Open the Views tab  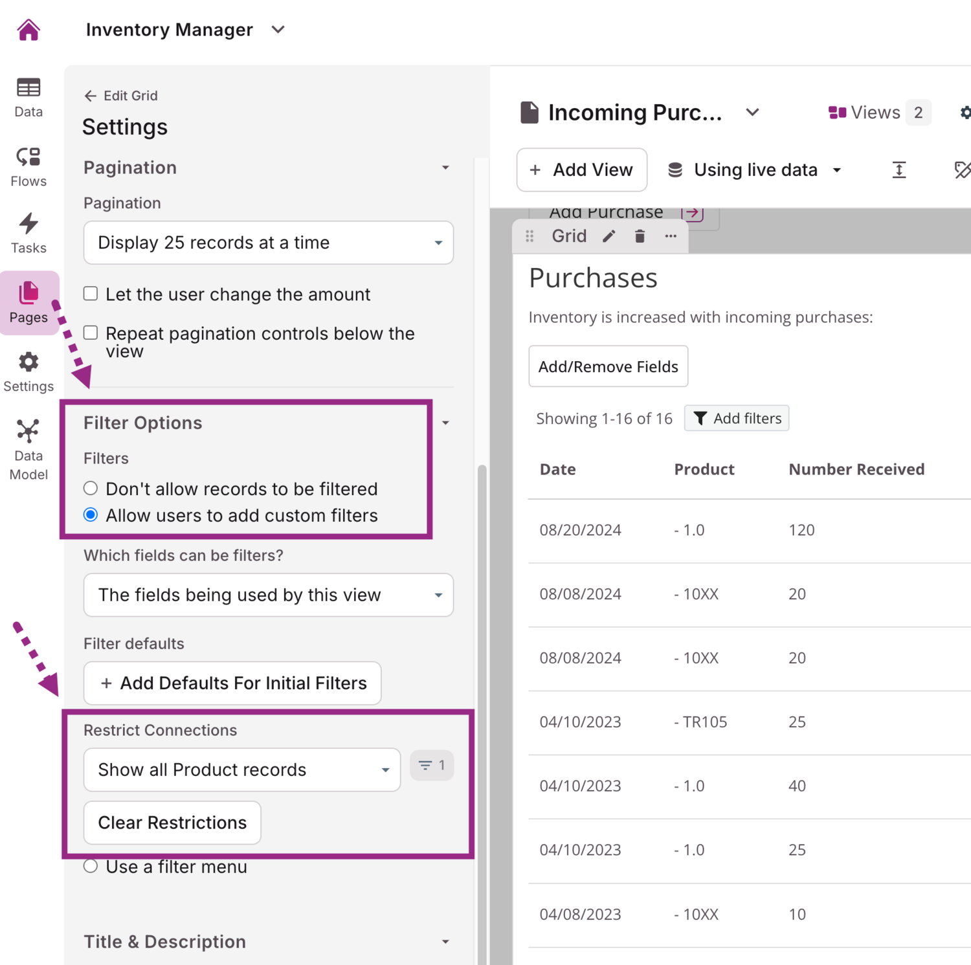(878, 113)
